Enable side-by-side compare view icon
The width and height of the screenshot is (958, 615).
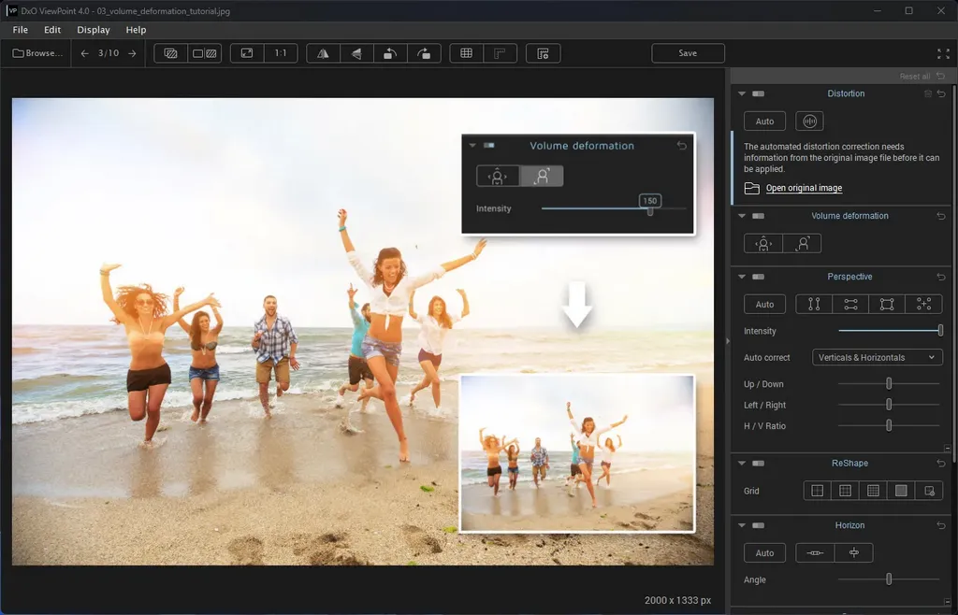coord(205,53)
